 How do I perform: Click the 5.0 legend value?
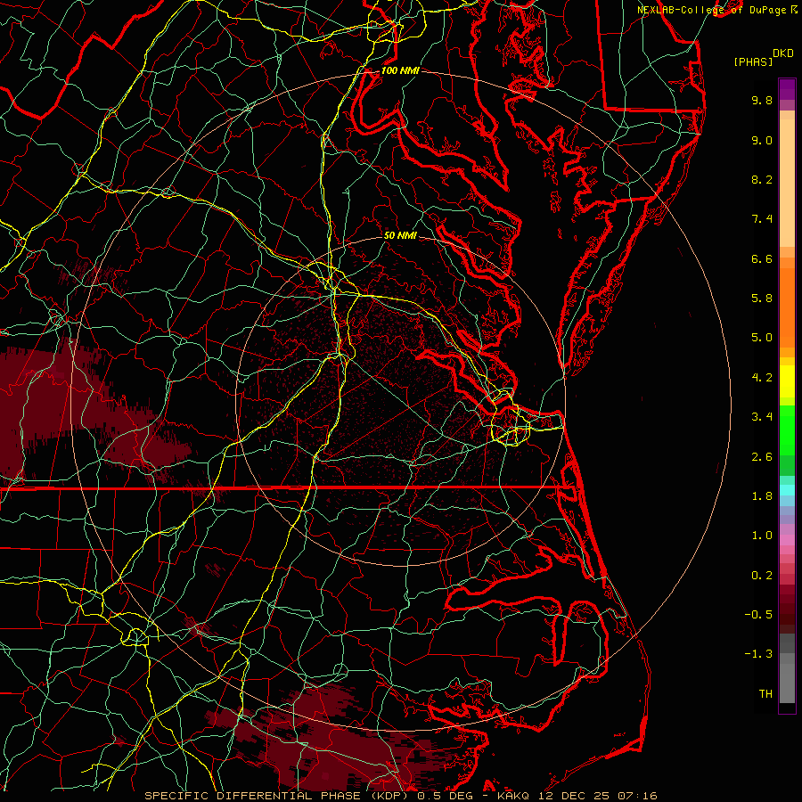pos(762,338)
